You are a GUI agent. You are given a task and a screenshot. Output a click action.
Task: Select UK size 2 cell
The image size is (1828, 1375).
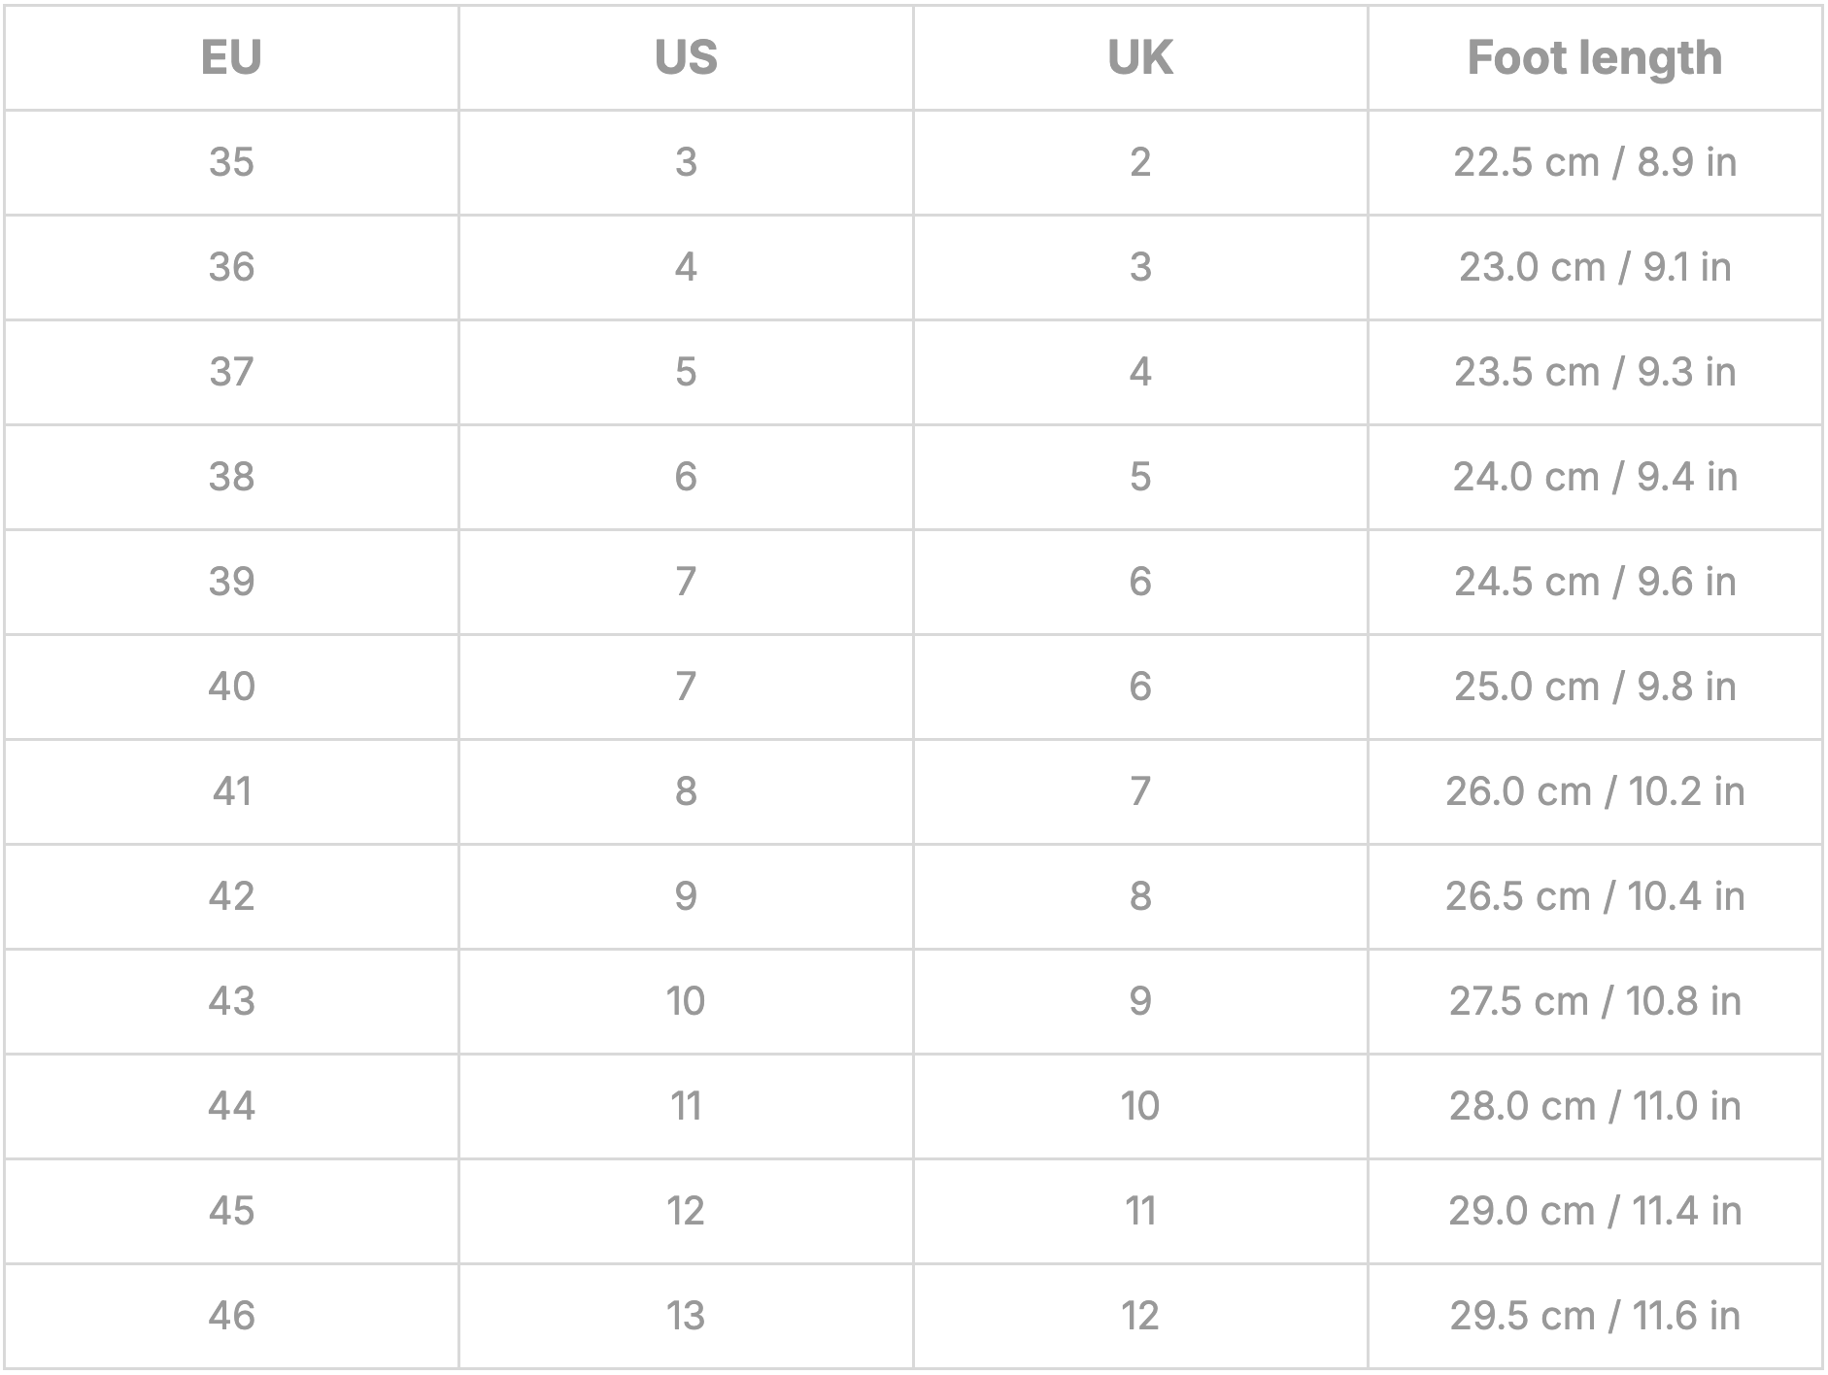(x=1140, y=162)
